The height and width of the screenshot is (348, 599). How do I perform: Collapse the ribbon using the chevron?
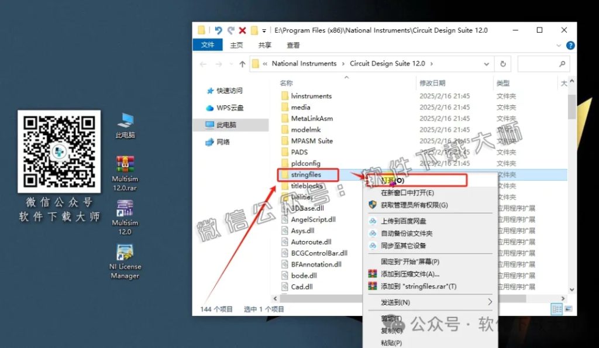pyautogui.click(x=559, y=46)
